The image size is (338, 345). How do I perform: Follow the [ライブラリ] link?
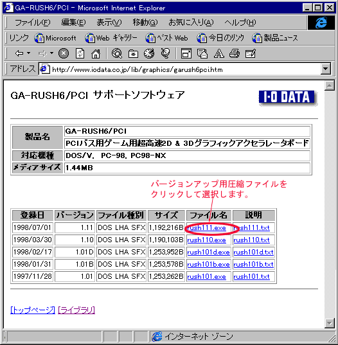pos(76,310)
